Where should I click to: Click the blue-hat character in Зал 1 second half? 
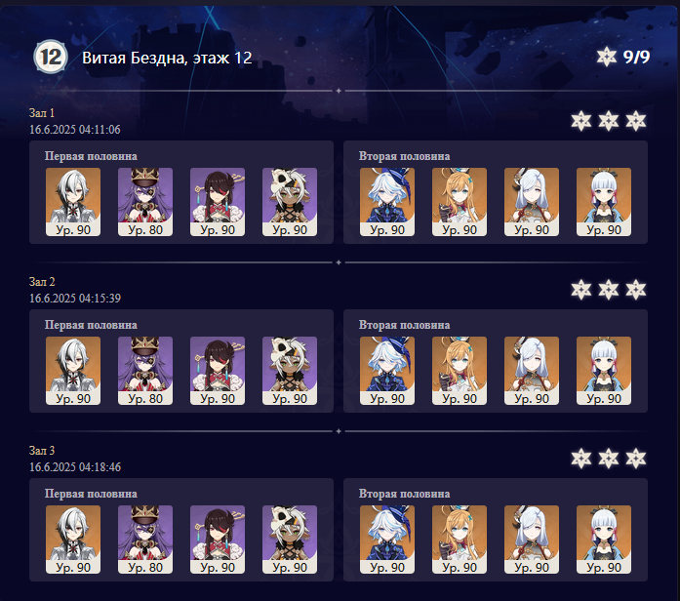387,202
